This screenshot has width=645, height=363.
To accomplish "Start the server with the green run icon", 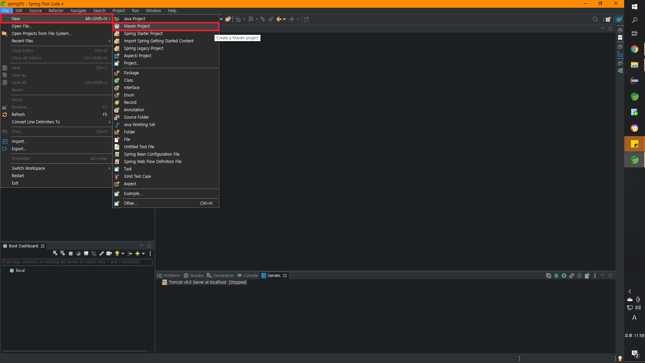I will [x=564, y=276].
